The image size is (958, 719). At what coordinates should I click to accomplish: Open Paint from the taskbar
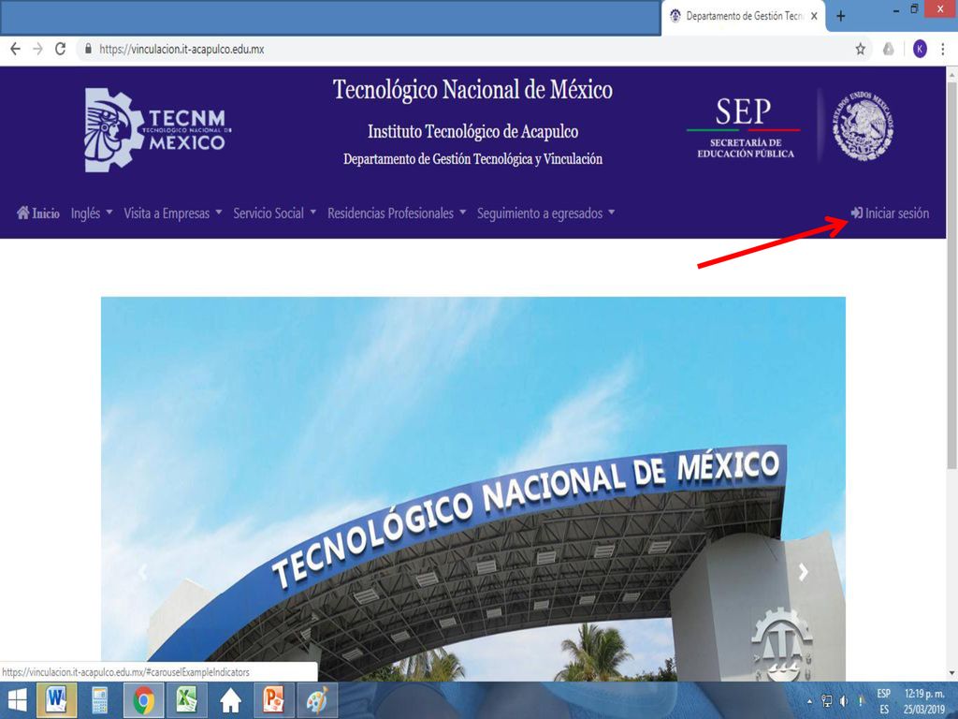316,700
